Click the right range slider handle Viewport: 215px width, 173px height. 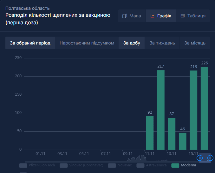[210, 158]
